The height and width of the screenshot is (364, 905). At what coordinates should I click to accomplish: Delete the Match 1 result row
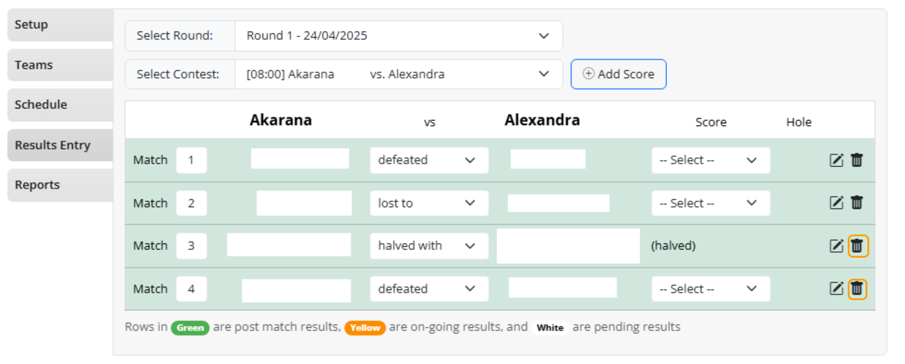point(857,160)
